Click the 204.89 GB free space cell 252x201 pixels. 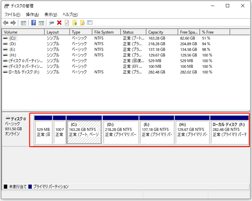pos(188,44)
